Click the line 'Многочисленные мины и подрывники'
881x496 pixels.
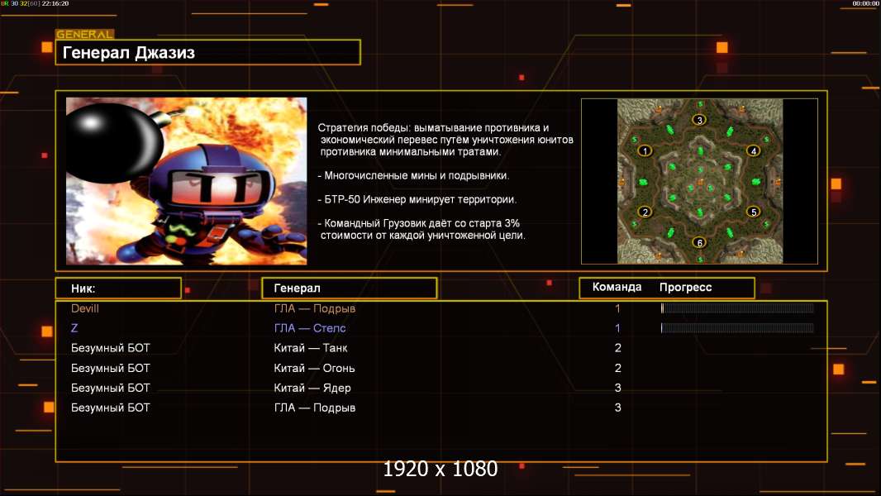point(413,175)
